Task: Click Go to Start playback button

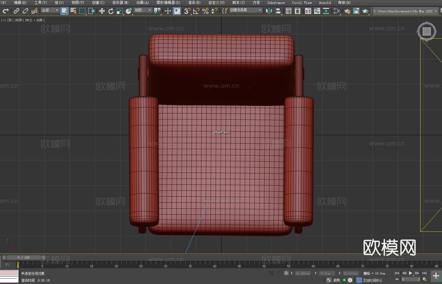Action: (x=397, y=273)
